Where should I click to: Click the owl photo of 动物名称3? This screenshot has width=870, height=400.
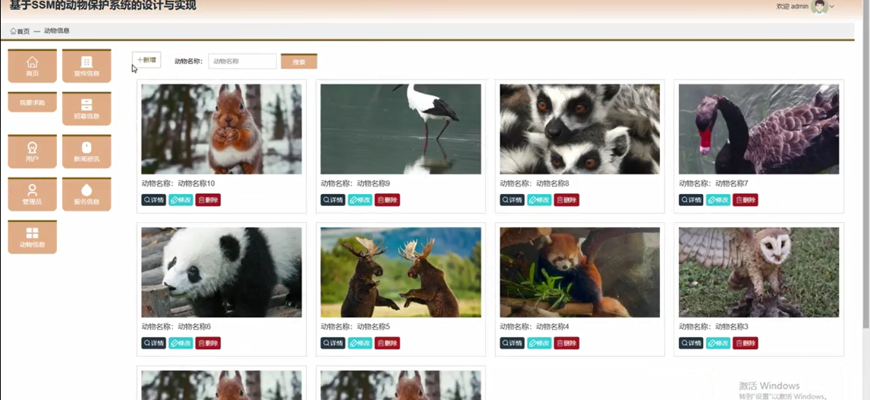(x=759, y=272)
